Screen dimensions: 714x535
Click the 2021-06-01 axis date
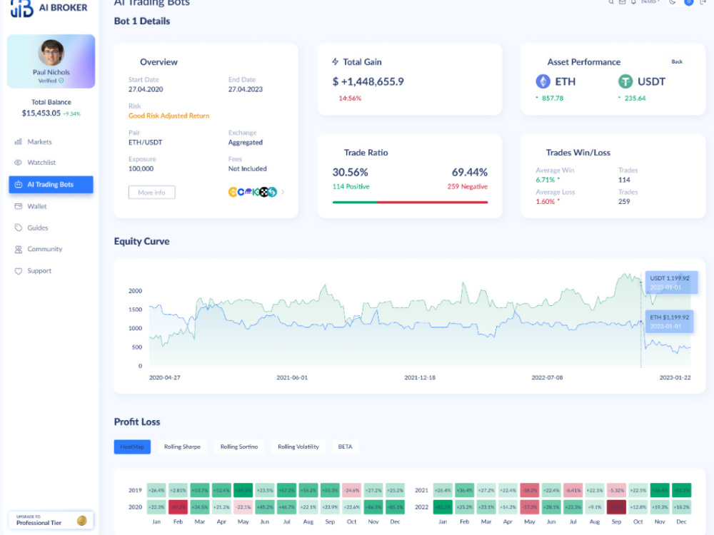point(292,377)
